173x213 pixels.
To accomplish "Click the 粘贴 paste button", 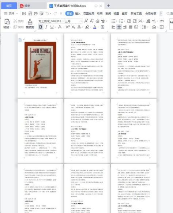I will coord(7,24).
